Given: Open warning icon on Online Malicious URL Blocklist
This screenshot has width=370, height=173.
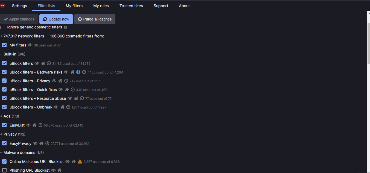Looking at the screenshot, I should [80, 161].
